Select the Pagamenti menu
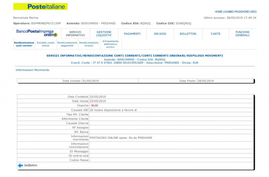This screenshot has width=269, height=177. pyautogui.click(x=132, y=33)
